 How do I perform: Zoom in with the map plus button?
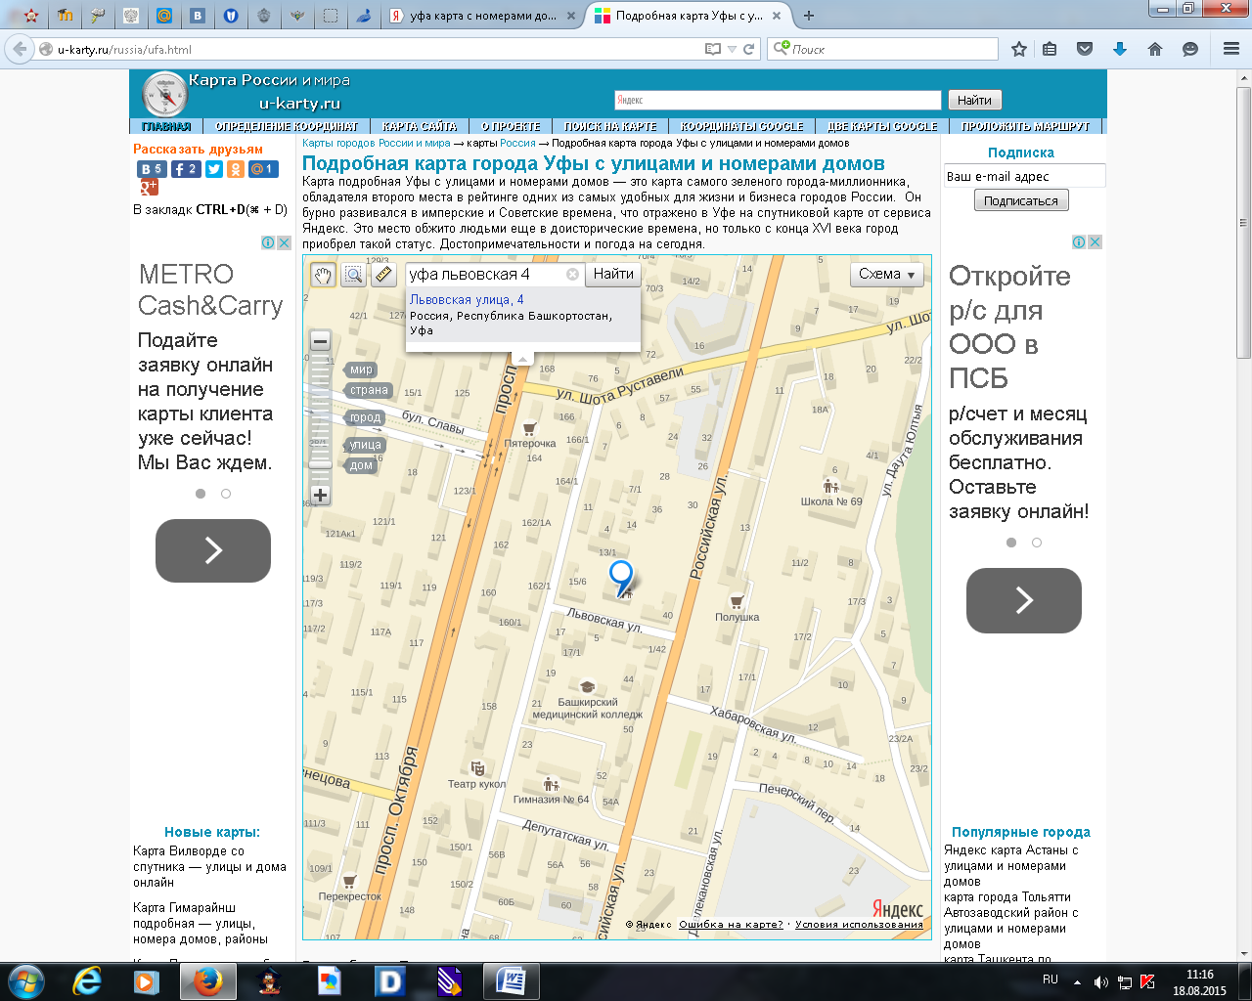[x=320, y=496]
